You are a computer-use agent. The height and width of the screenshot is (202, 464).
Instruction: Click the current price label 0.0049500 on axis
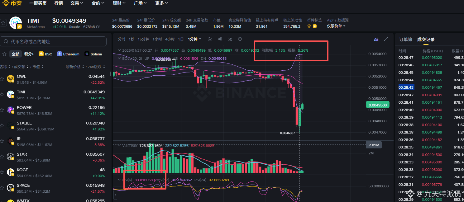click(x=378, y=105)
